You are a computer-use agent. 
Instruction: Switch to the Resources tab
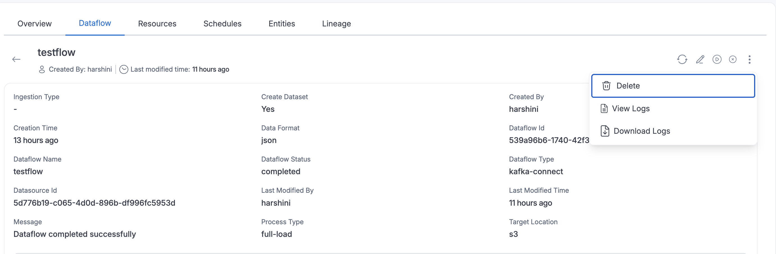pyautogui.click(x=157, y=24)
